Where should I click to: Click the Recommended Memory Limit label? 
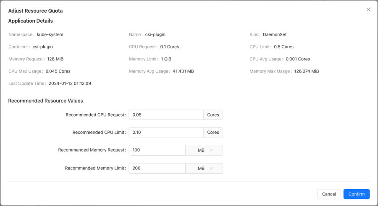coord(95,168)
